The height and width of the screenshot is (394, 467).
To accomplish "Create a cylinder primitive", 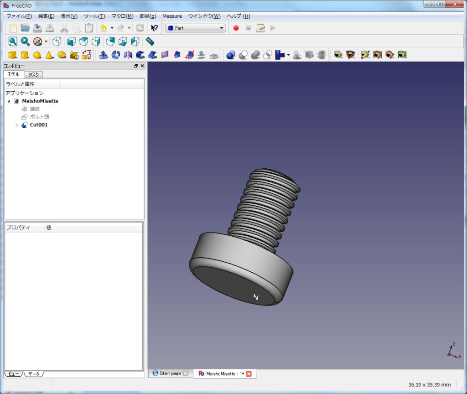I will point(25,55).
